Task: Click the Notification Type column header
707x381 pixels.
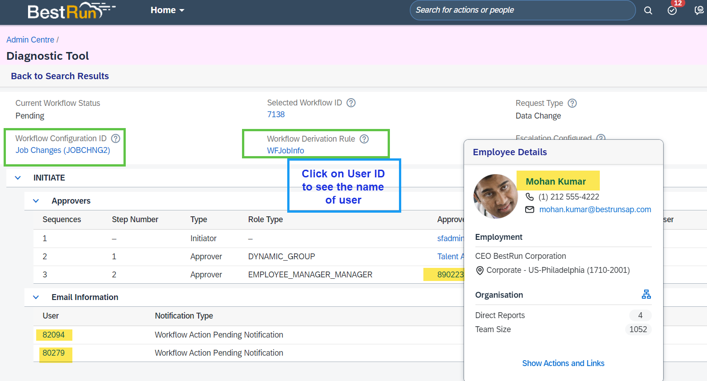Action: pyautogui.click(x=184, y=316)
